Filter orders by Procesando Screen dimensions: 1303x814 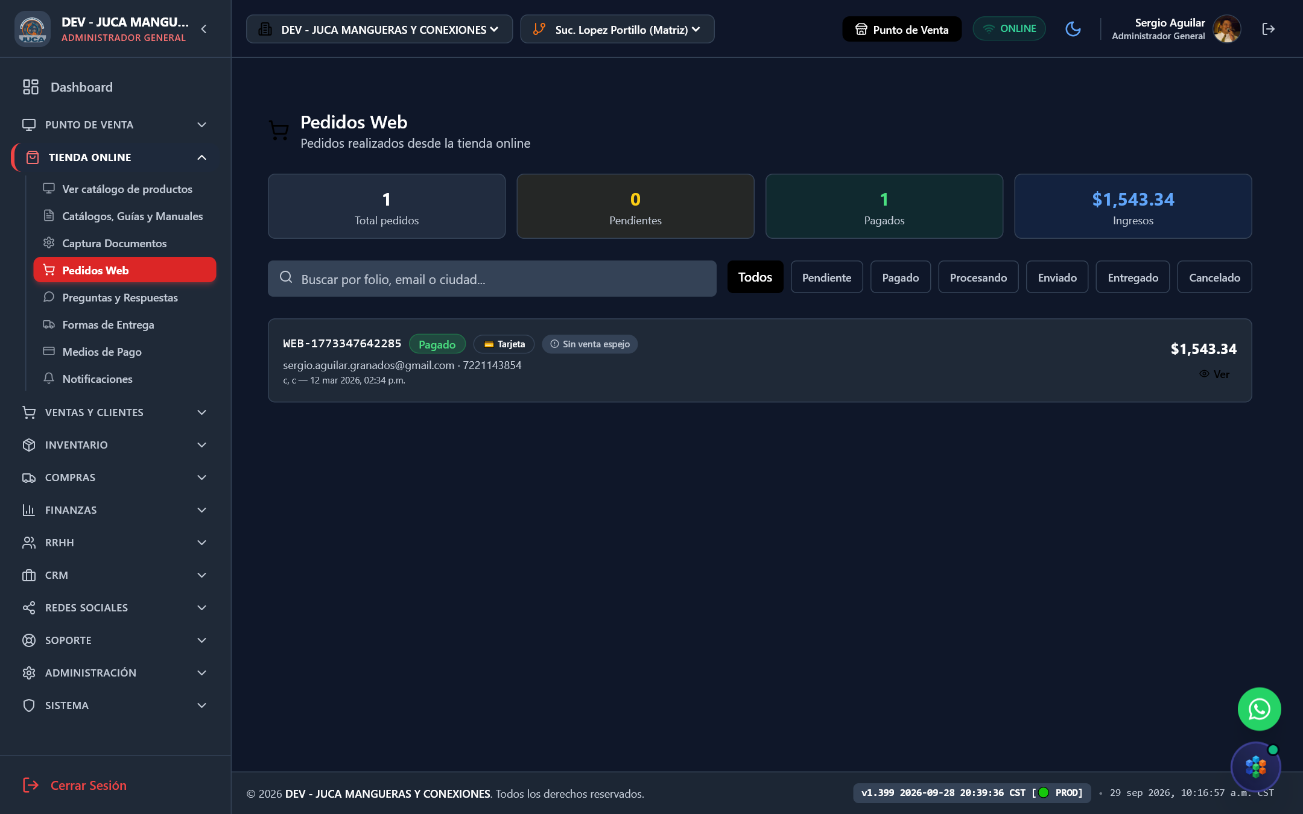[978, 277]
